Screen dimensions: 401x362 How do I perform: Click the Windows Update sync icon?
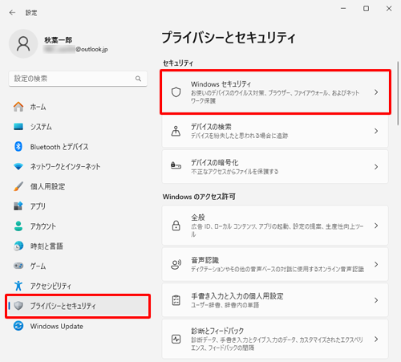[18, 326]
